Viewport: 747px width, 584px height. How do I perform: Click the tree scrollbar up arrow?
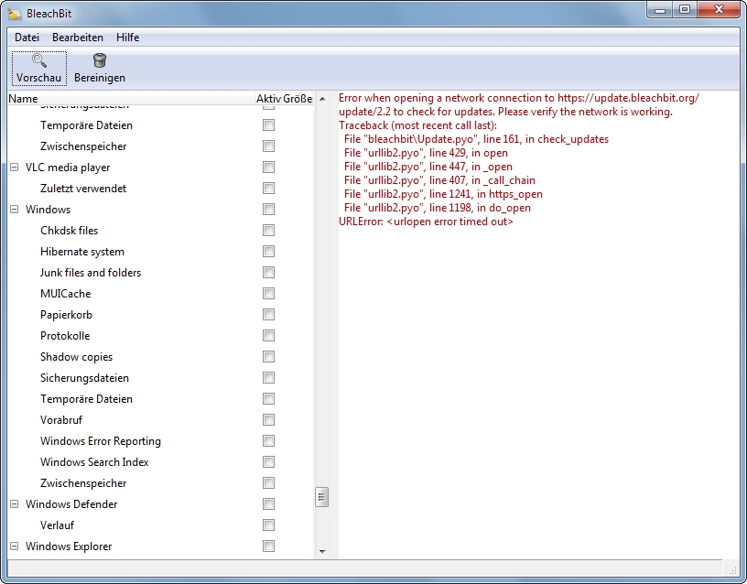tap(322, 99)
